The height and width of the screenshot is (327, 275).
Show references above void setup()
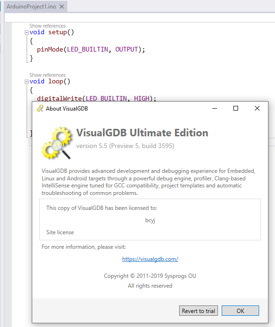point(47,26)
